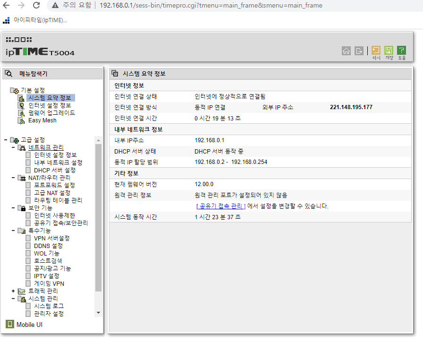The height and width of the screenshot is (342, 423).
Task: Collapse the 고급 설정 tree node
Action: (x=6, y=140)
